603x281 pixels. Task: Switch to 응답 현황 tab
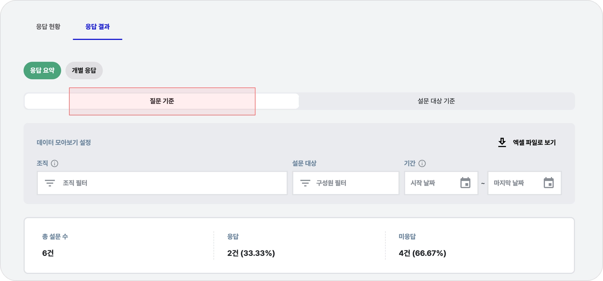coord(48,27)
